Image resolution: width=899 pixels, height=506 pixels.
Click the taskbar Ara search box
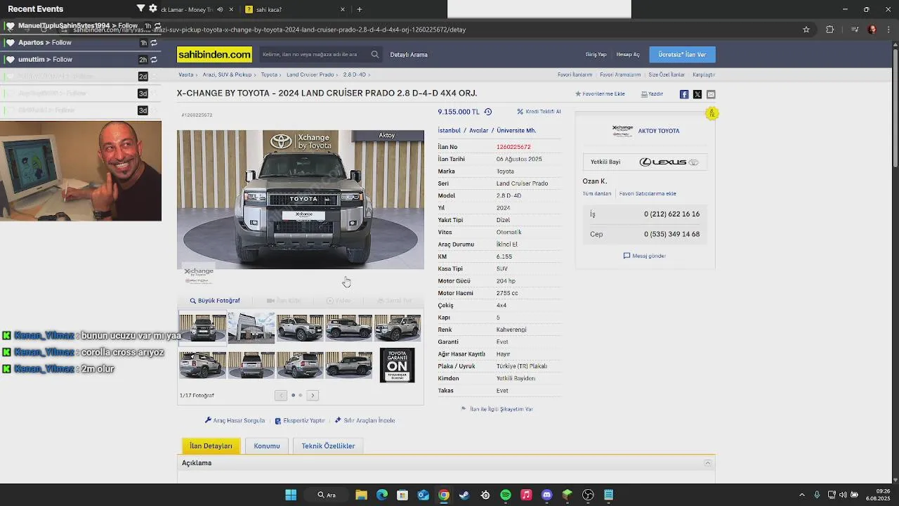[x=327, y=495]
